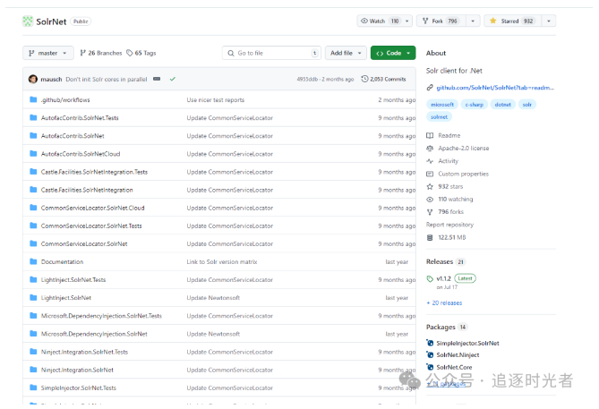Click the database icon beside 122.51 MB
Image resolution: width=599 pixels, height=409 pixels.
click(x=430, y=237)
